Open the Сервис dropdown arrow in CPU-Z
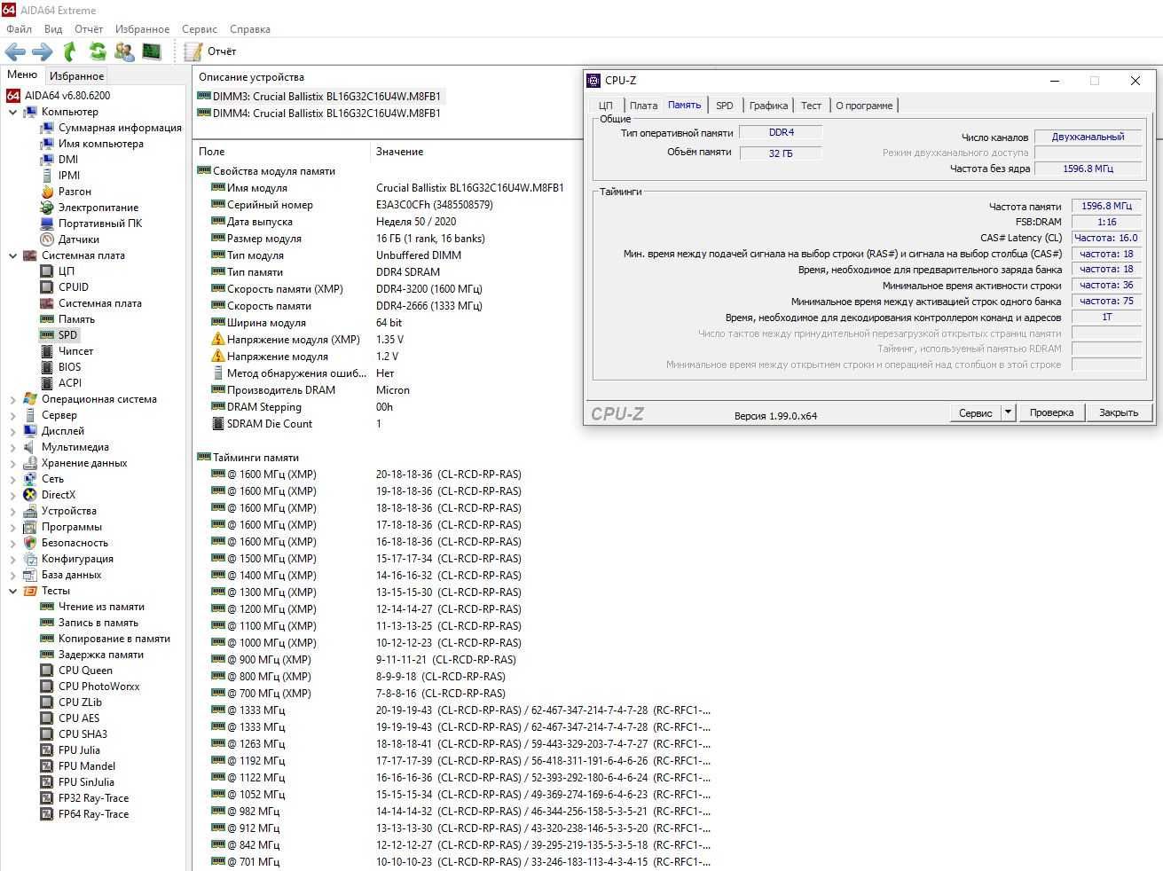The width and height of the screenshot is (1163, 871). (1008, 412)
